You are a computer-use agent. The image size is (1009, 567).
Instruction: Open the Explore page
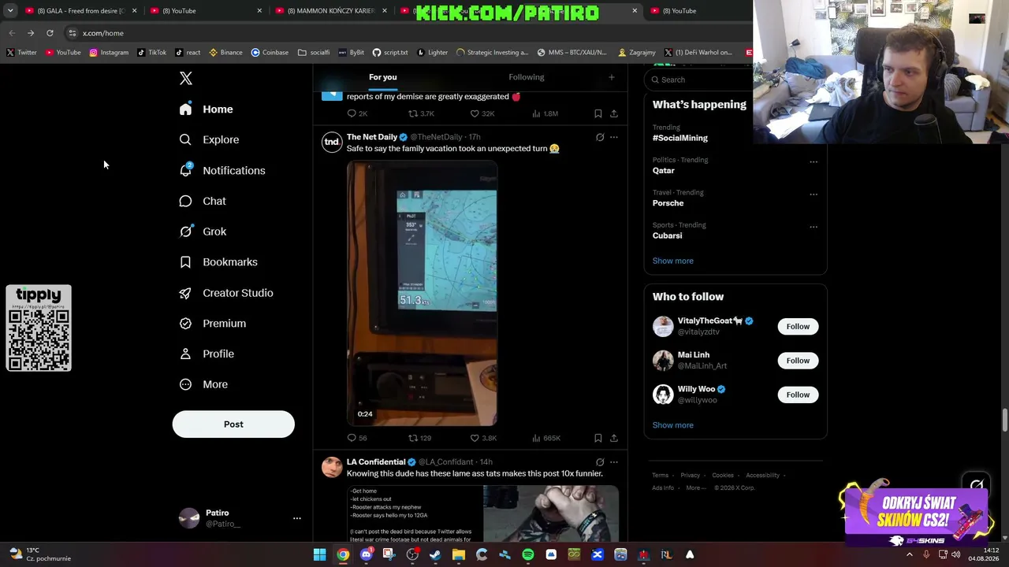[x=209, y=139]
